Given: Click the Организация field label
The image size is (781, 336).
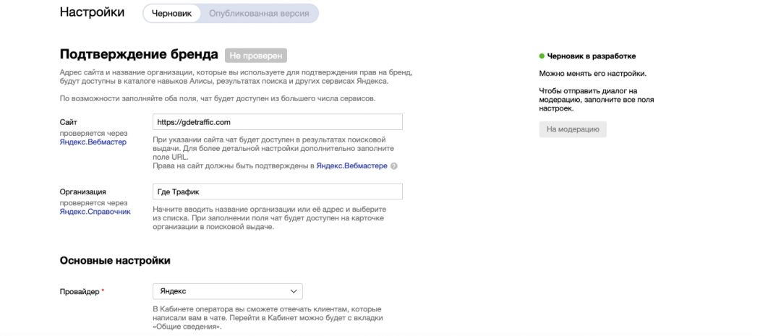Looking at the screenshot, I should point(82,191).
